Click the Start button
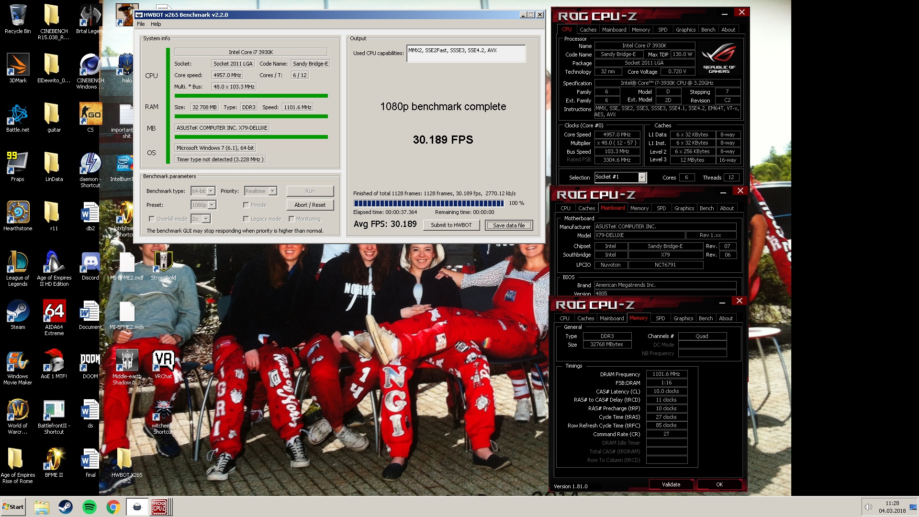 [x=13, y=506]
